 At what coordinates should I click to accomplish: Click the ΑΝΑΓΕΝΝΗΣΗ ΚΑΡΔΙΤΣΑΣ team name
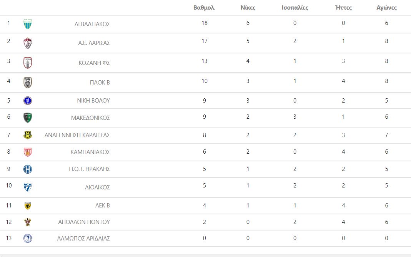[x=77, y=135]
